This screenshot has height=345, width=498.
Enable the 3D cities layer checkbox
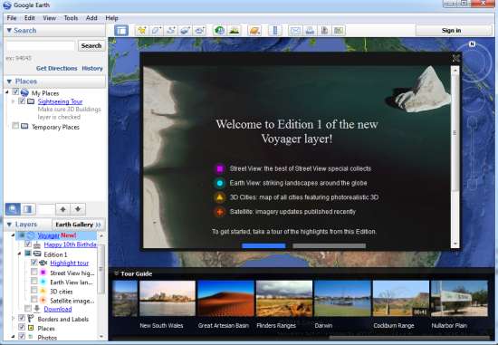34,291
